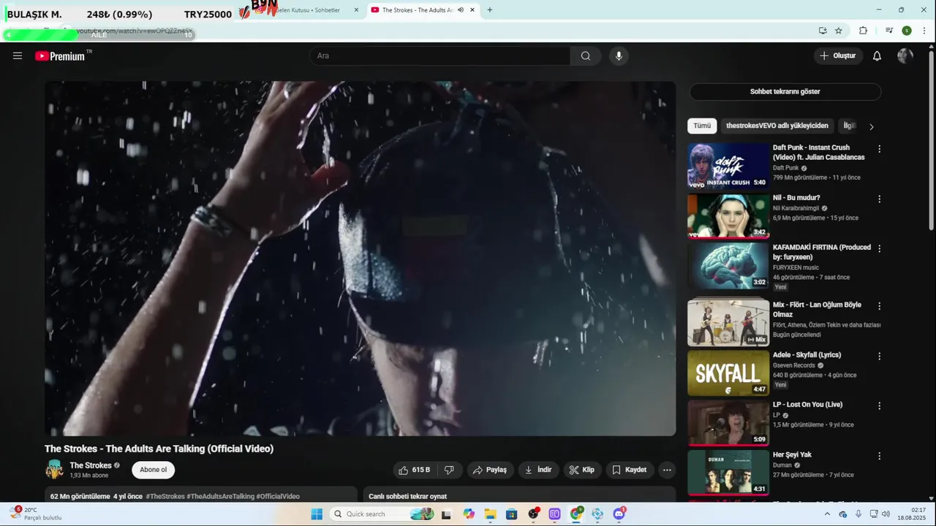Open The Strokes channel avatar
Screen dimensions: 936x526
tap(54, 469)
